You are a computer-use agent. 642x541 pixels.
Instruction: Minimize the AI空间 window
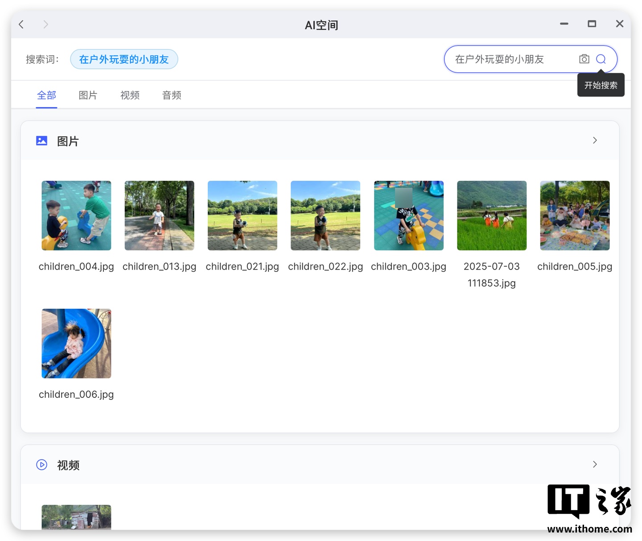point(564,24)
